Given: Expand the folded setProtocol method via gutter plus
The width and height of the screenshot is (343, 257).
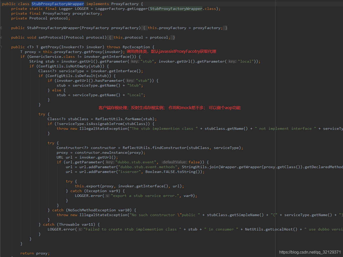Looking at the screenshot, I should point(1,37).
